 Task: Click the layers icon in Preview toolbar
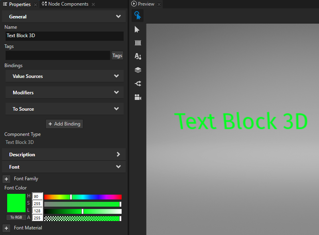point(138,70)
